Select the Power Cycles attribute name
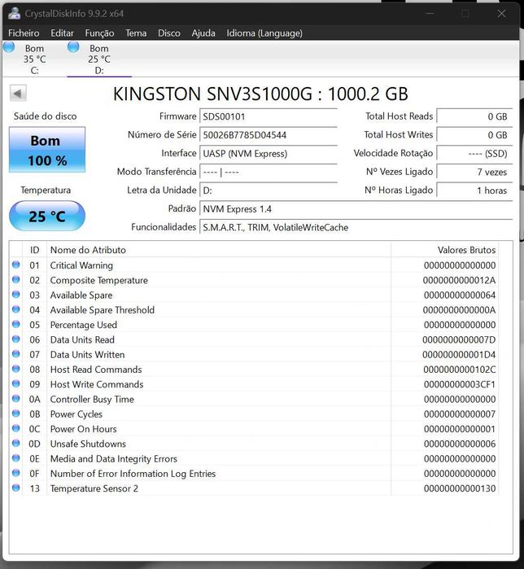 tap(76, 414)
